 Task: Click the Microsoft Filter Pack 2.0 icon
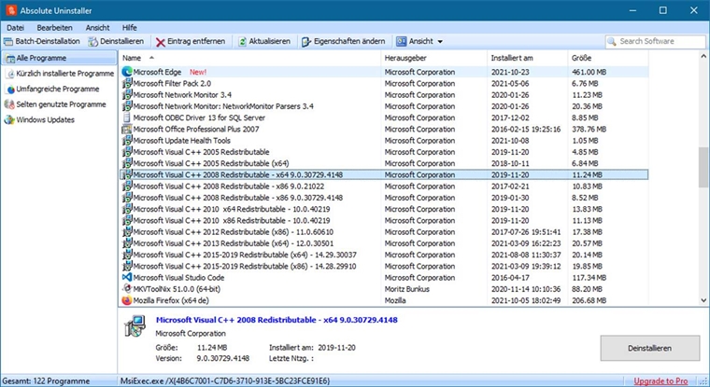coord(127,83)
